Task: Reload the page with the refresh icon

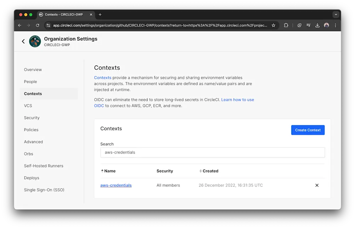Action: point(38,26)
